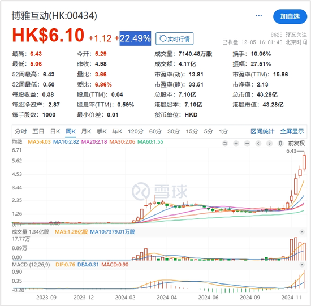311x306 pixels.
Task: Move chart right with arrow icon
Action: 269,143
